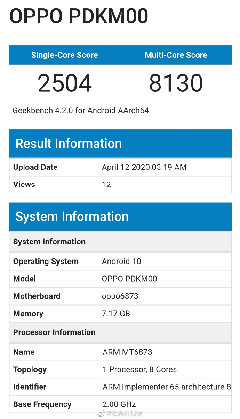Click the Result Information section header
This screenshot has height=419, width=240.
coord(69,144)
